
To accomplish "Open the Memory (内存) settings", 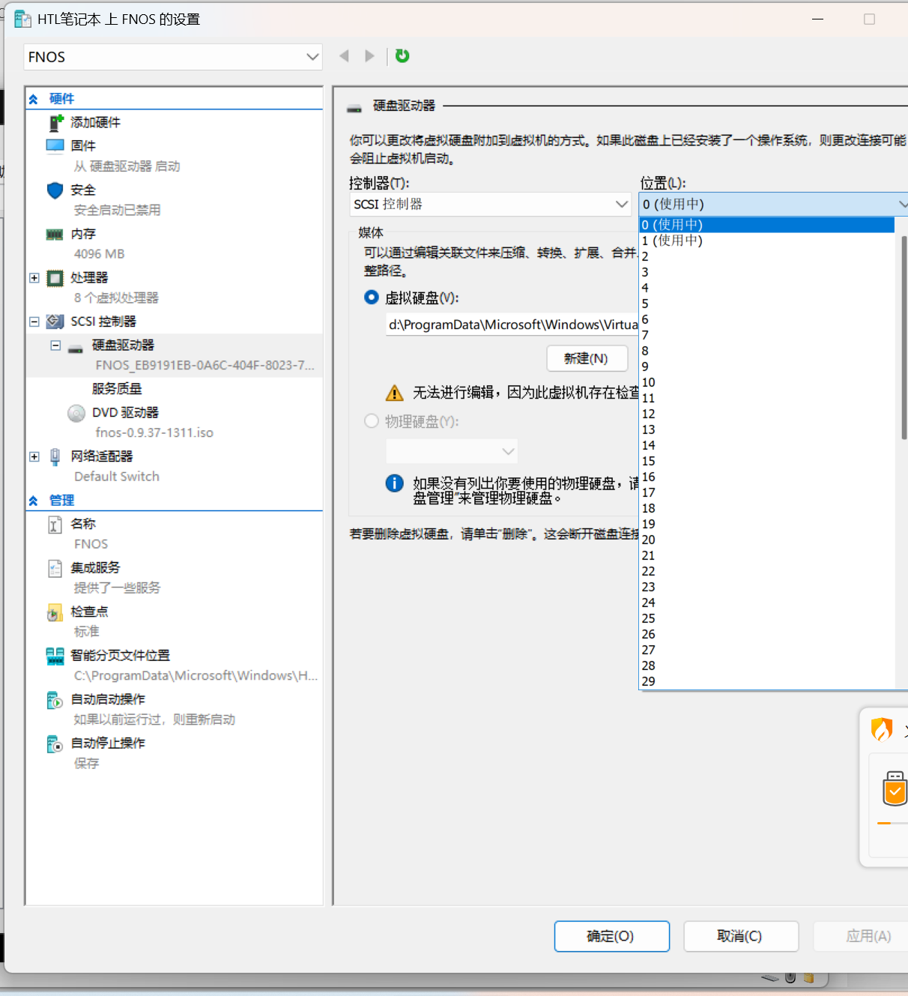I will (x=82, y=234).
